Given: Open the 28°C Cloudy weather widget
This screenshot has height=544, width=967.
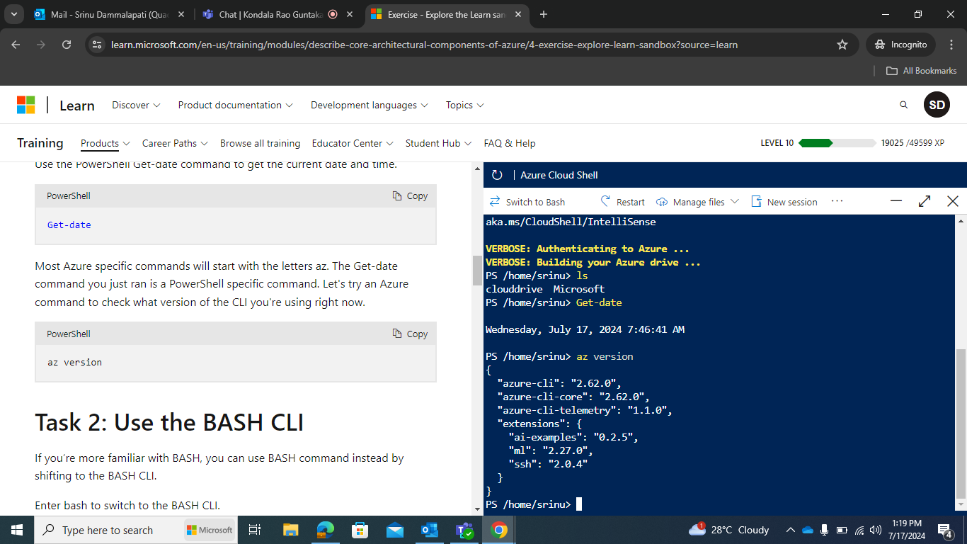Looking at the screenshot, I should pyautogui.click(x=728, y=530).
